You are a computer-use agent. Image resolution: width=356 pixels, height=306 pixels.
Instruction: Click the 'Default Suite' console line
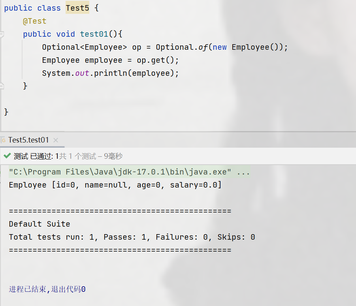click(40, 224)
